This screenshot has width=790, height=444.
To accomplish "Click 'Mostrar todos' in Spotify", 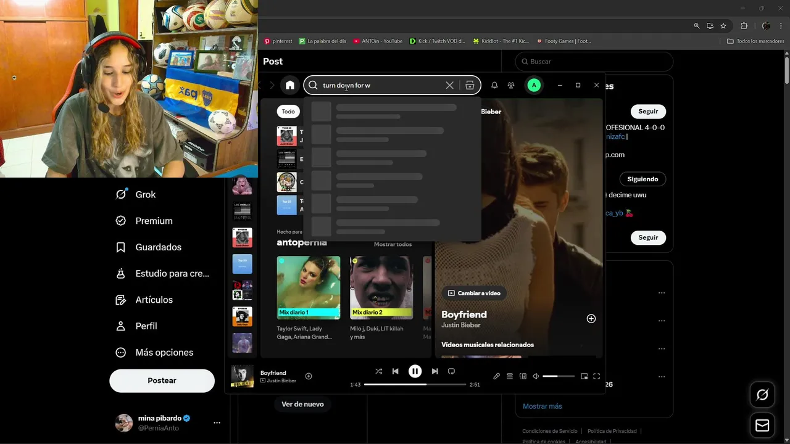I will (393, 244).
